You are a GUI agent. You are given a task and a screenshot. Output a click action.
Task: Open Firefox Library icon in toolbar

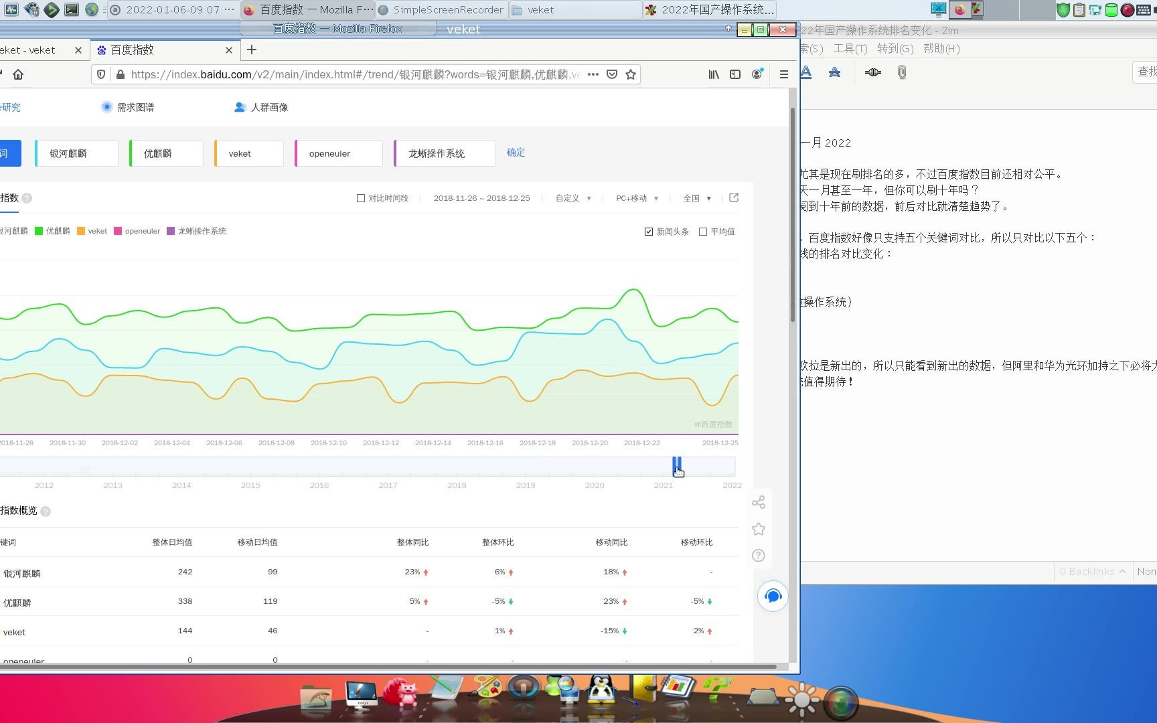pyautogui.click(x=714, y=74)
